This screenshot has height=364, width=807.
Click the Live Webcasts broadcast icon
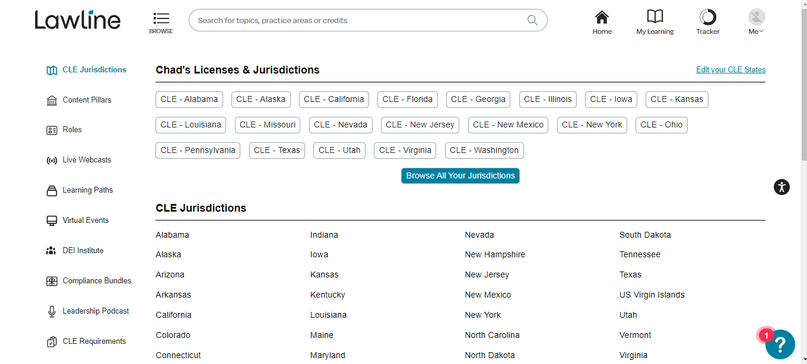click(x=52, y=160)
